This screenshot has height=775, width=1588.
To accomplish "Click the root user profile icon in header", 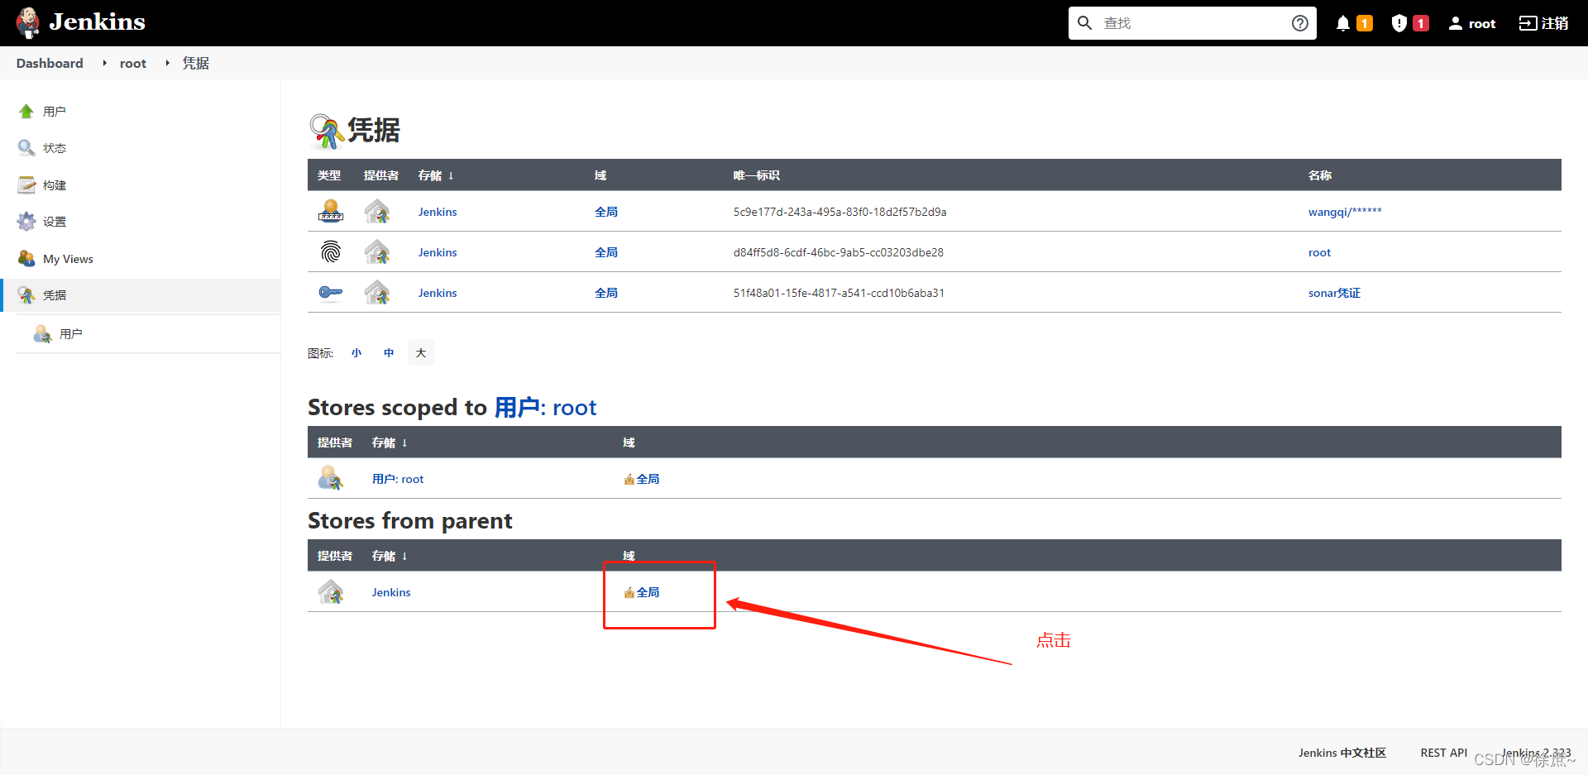I will (1456, 23).
